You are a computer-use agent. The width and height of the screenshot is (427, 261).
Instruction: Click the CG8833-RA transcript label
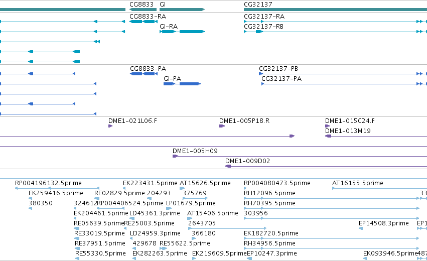(148, 17)
